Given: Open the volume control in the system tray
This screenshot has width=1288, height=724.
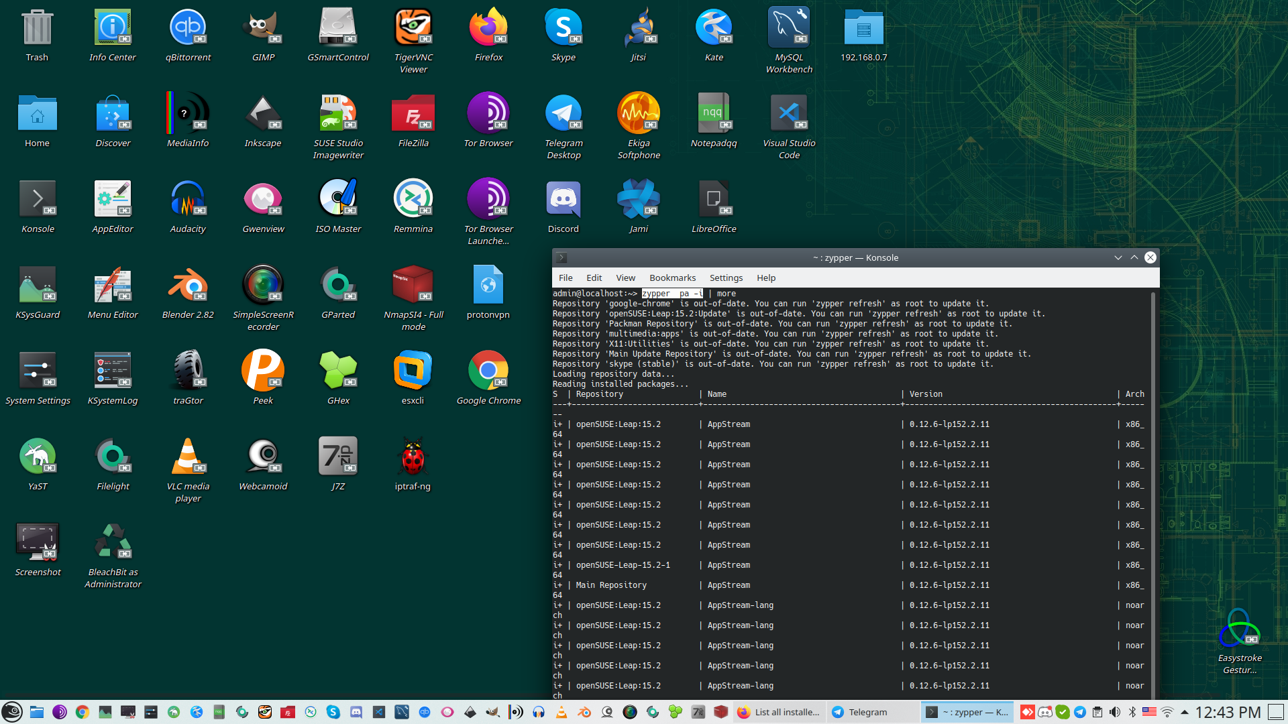Looking at the screenshot, I should click(1115, 712).
